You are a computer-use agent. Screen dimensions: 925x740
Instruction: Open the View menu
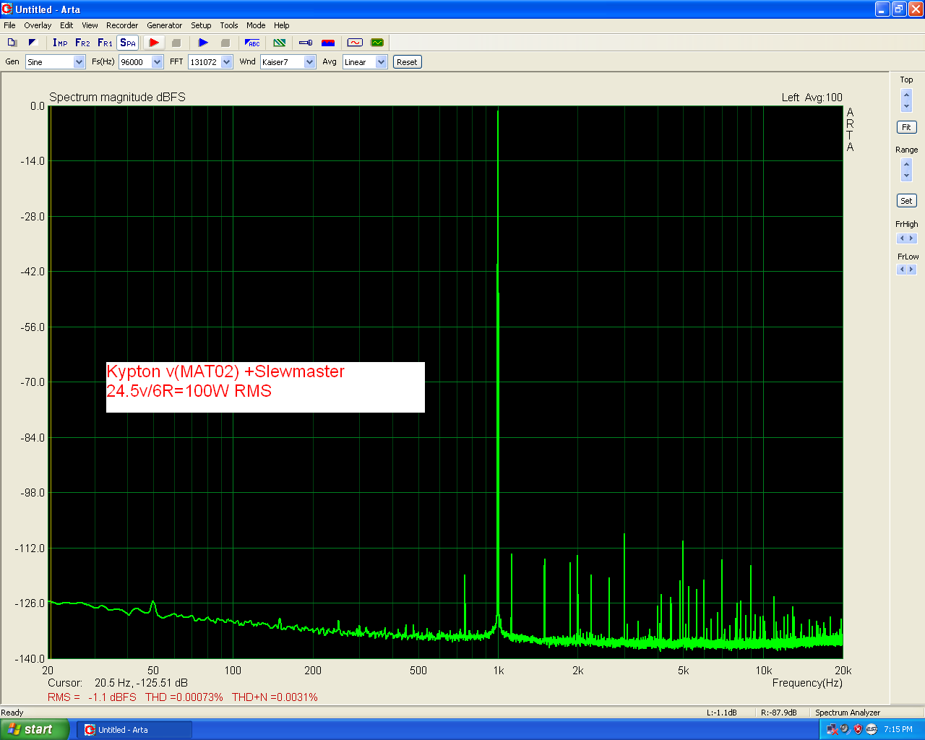90,25
